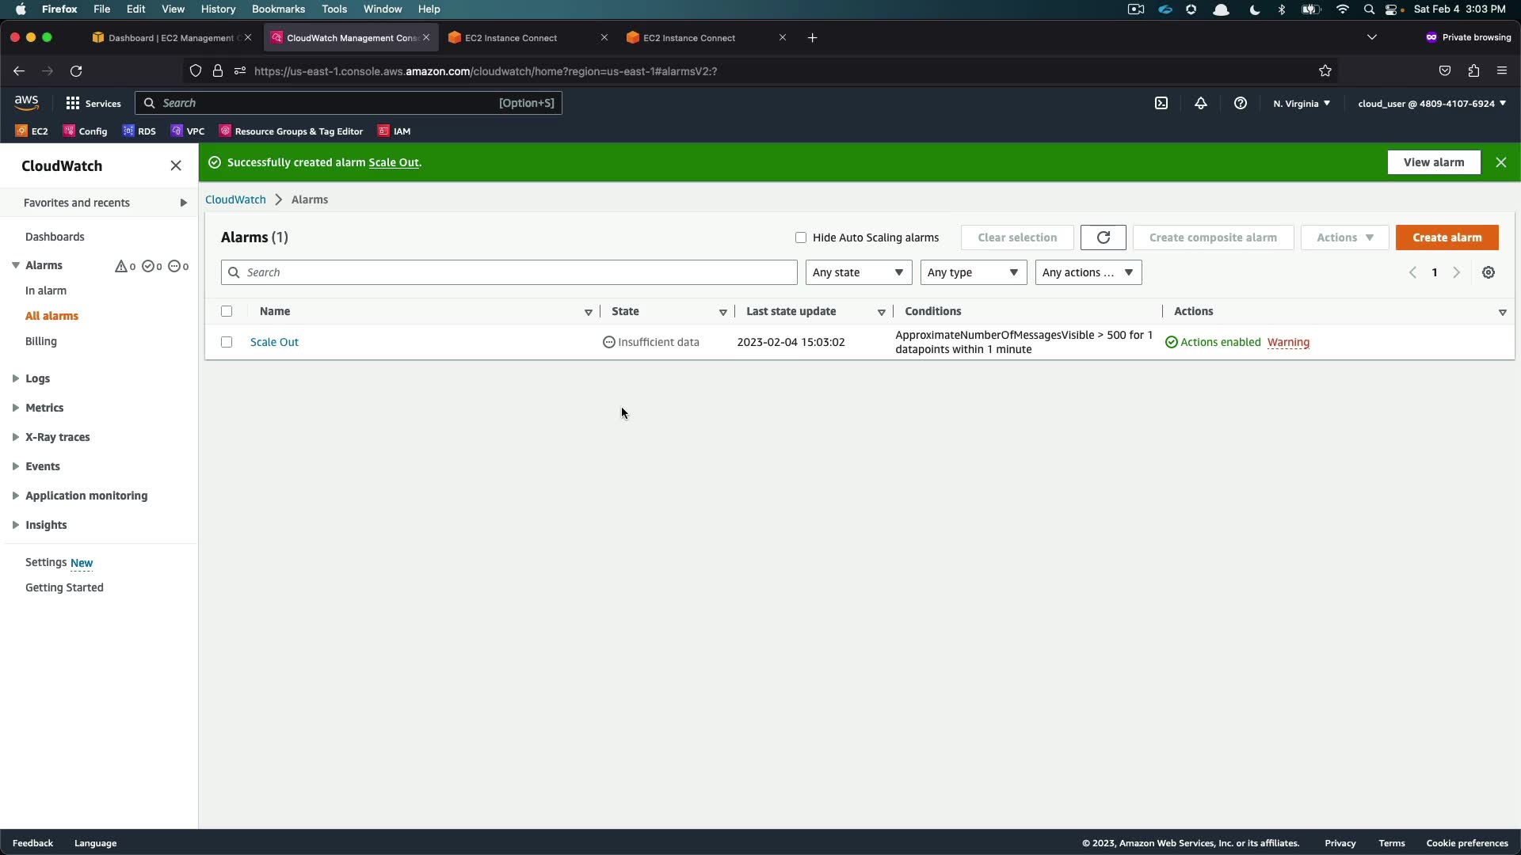Toggle the select all alarms checkbox
This screenshot has width=1521, height=855.
click(227, 311)
